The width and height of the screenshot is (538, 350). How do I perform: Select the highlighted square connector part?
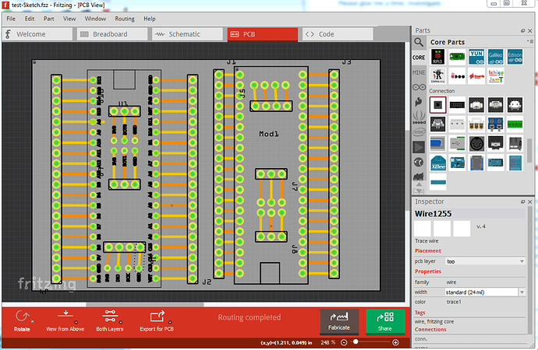point(437,105)
